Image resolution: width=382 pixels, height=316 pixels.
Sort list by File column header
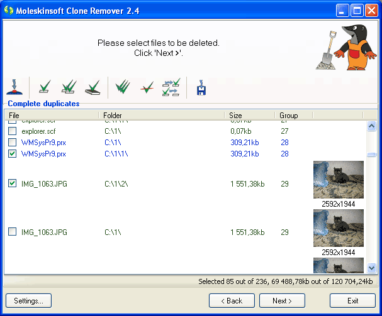tap(52, 116)
